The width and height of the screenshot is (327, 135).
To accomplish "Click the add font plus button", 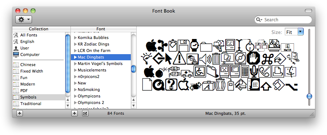I will (74, 113).
